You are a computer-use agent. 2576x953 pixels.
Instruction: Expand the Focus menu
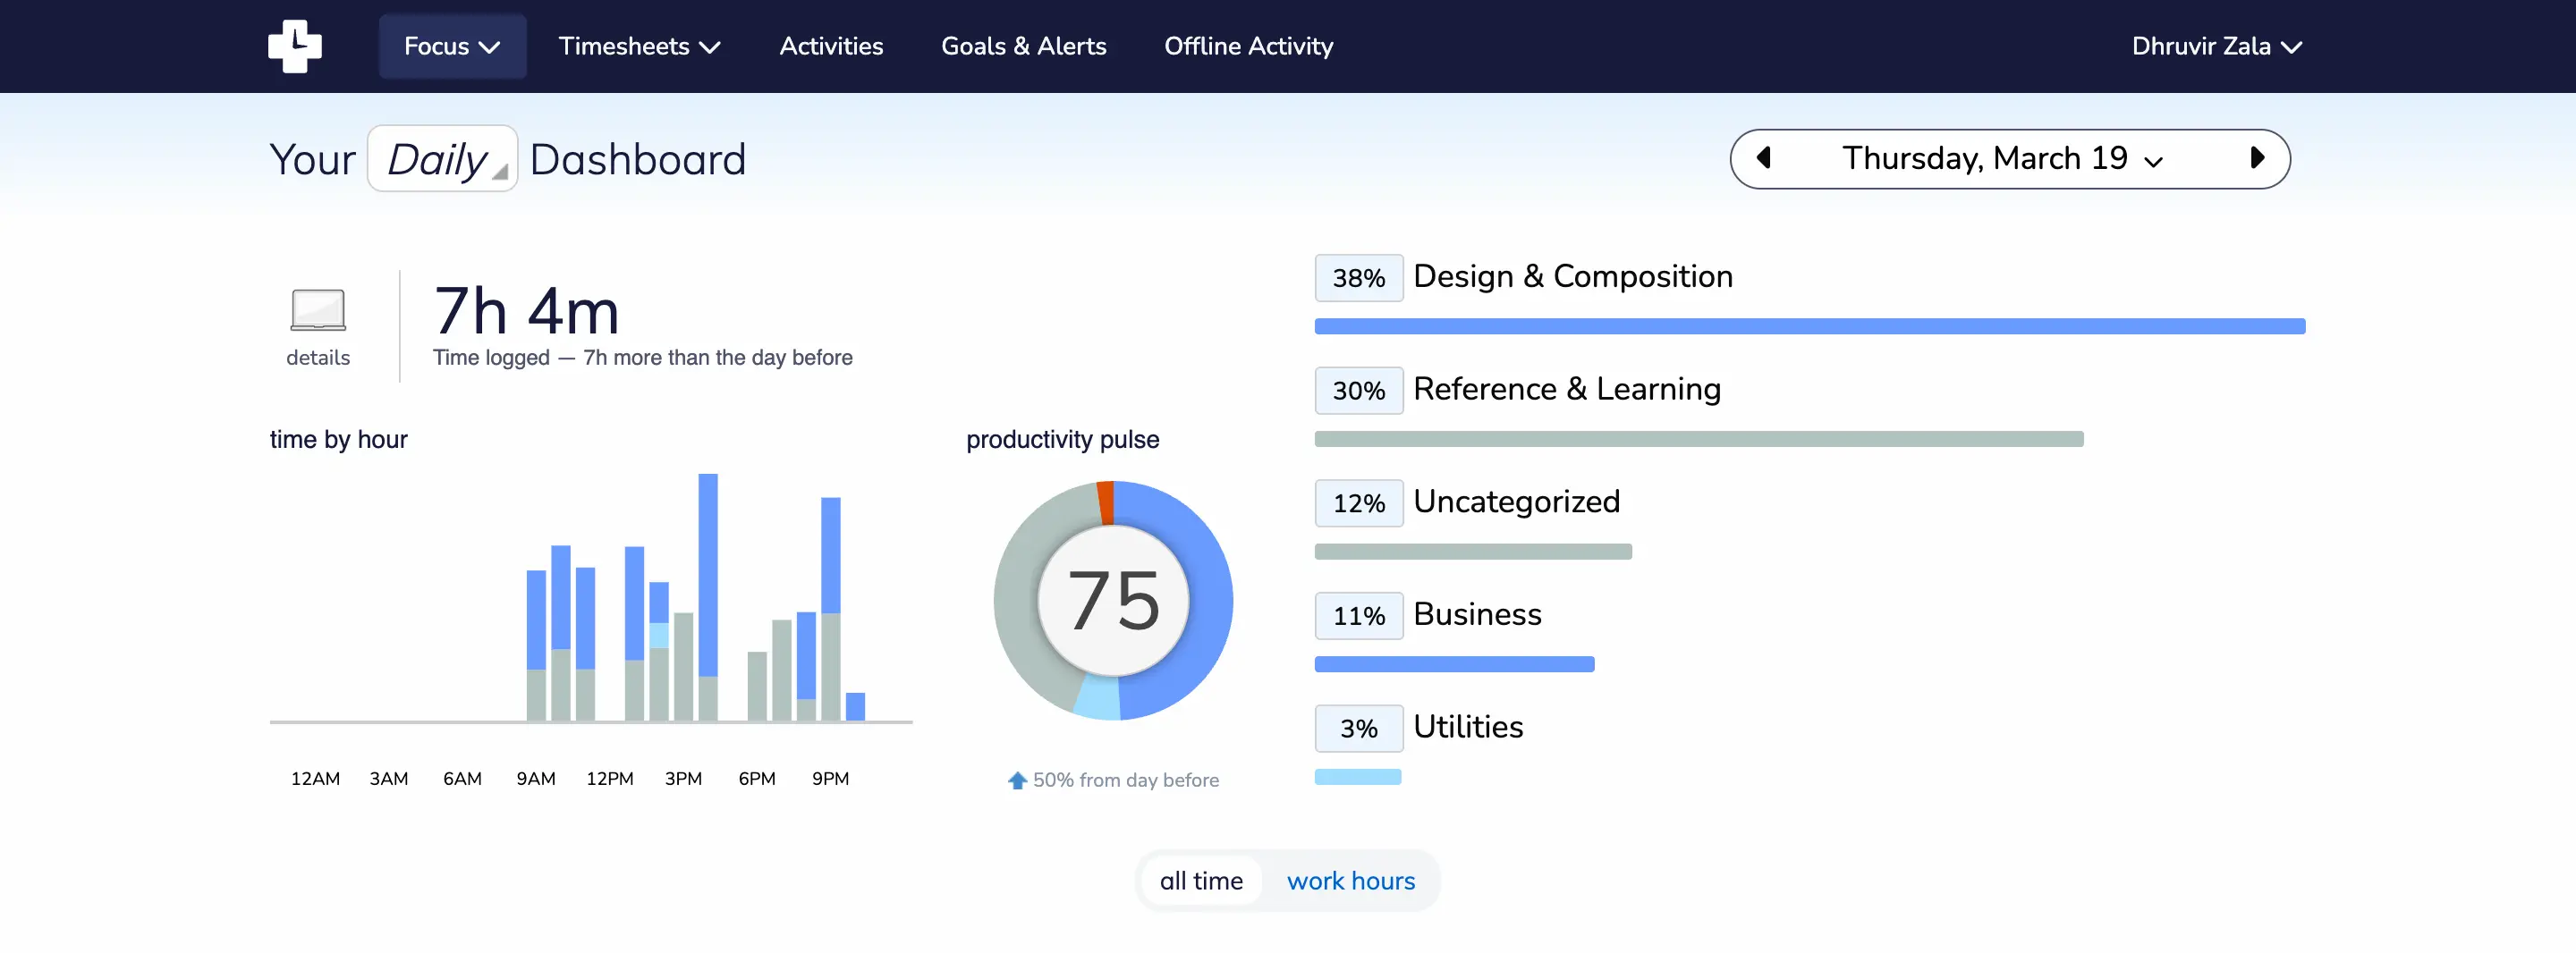452,46
